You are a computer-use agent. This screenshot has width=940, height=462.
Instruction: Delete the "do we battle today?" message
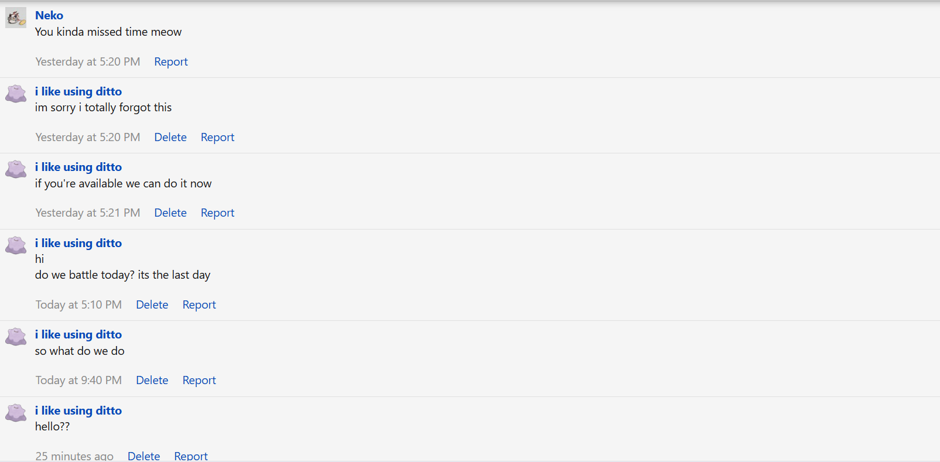(x=152, y=304)
